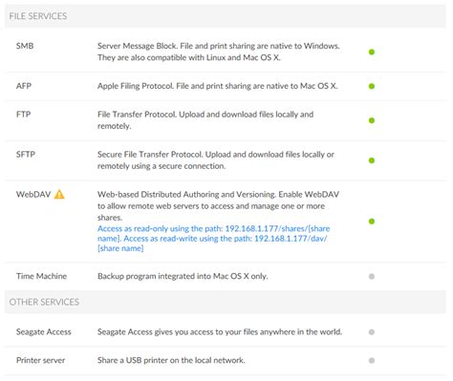This screenshot has height=381, width=453.
Task: Click the SMB green status dot
Action: click(372, 52)
